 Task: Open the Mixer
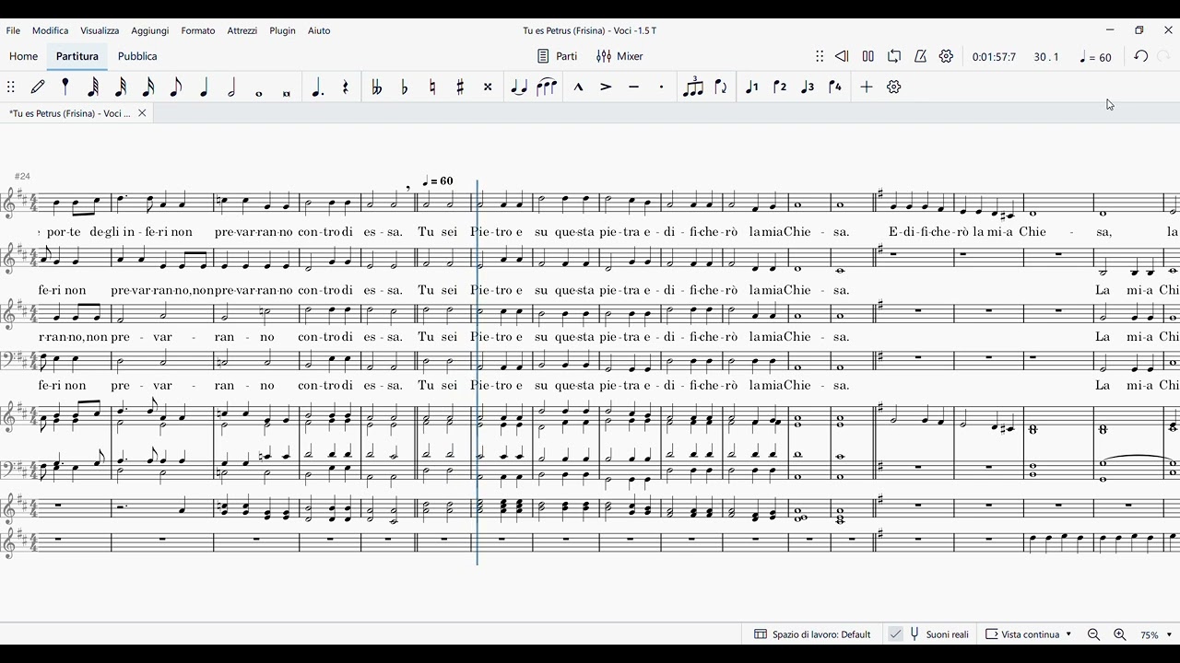pos(620,56)
